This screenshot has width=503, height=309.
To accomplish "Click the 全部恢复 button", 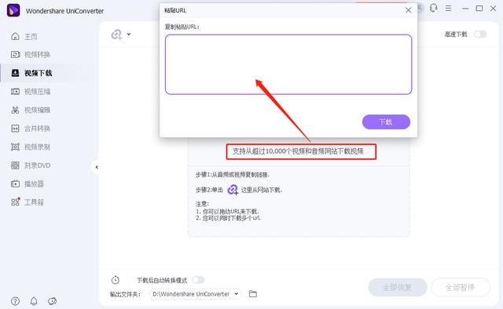I will [x=398, y=287].
